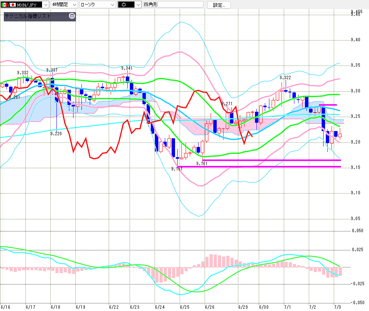Click the -0.050 MACD axis label
Image resolution: width=369 pixels, height=311 pixels.
point(358,303)
